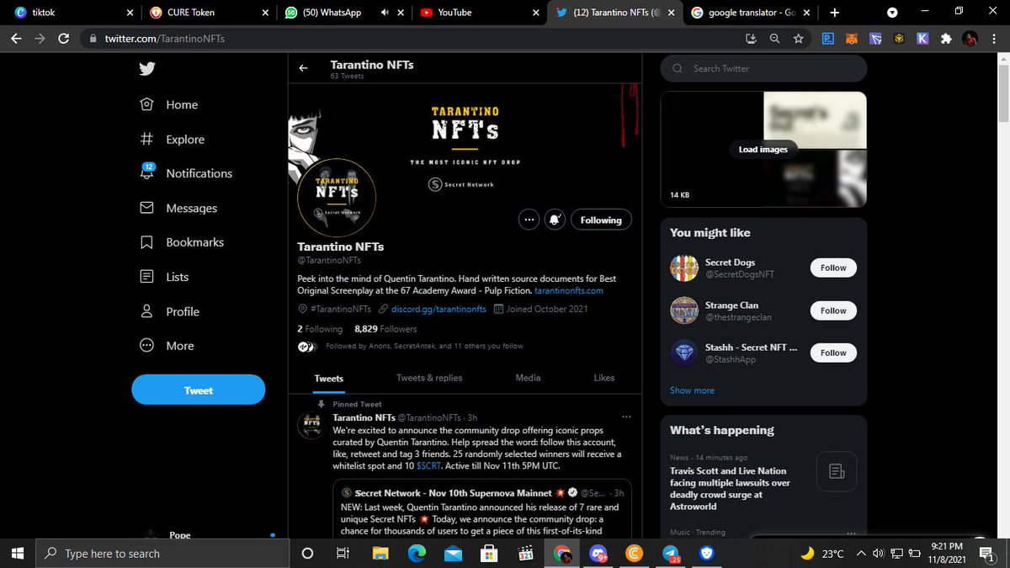Show hidden system tray icons
The width and height of the screenshot is (1010, 568).
point(860,554)
